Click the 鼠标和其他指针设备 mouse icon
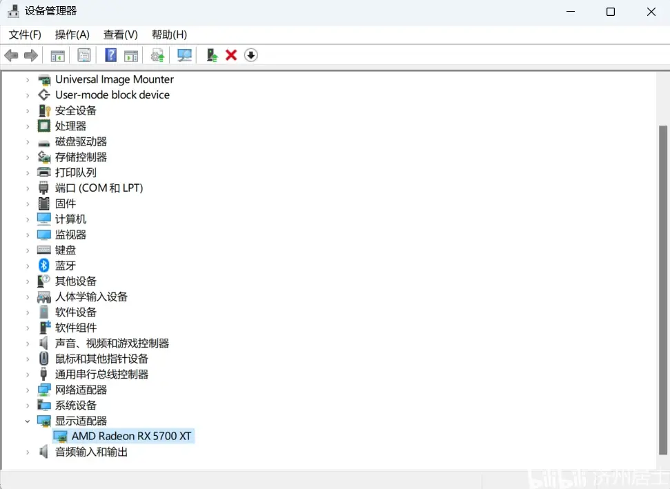Image resolution: width=670 pixels, height=489 pixels. click(x=43, y=358)
